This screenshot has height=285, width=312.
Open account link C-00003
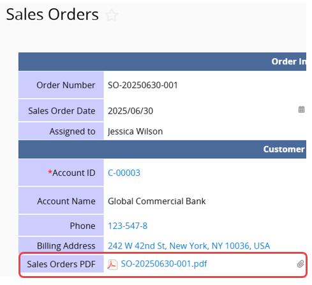click(124, 173)
